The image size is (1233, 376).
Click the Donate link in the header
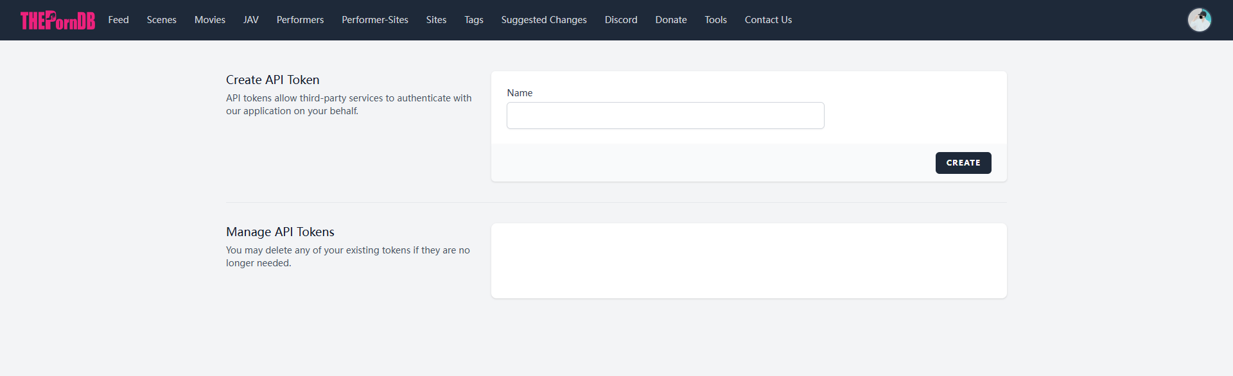pyautogui.click(x=671, y=20)
